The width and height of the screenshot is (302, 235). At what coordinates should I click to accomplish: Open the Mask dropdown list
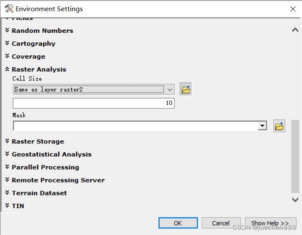pyautogui.click(x=262, y=126)
